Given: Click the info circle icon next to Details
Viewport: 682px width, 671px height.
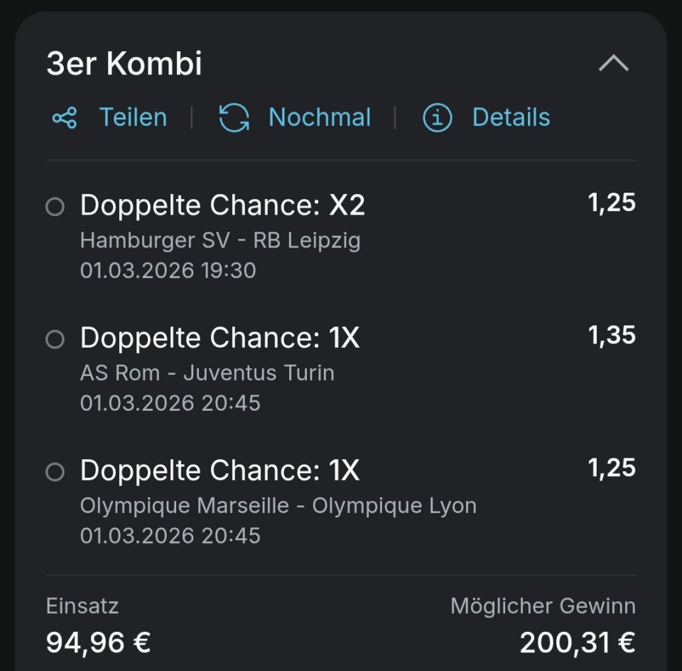Looking at the screenshot, I should point(438,118).
